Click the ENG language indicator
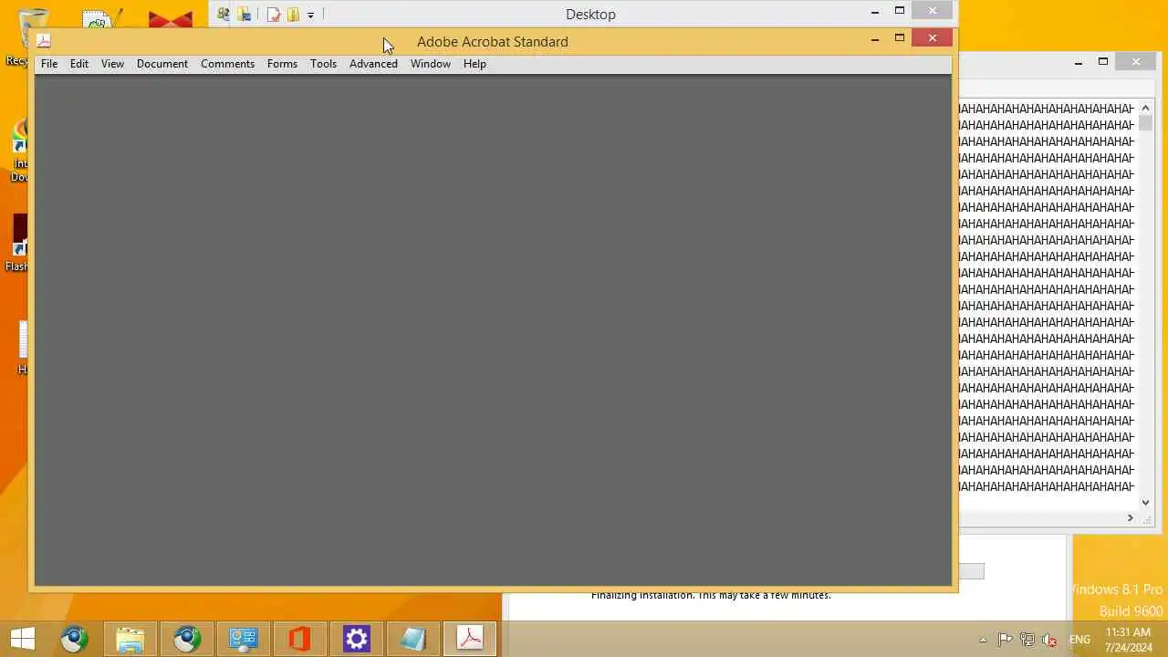This screenshot has height=657, width=1168. pos(1079,640)
